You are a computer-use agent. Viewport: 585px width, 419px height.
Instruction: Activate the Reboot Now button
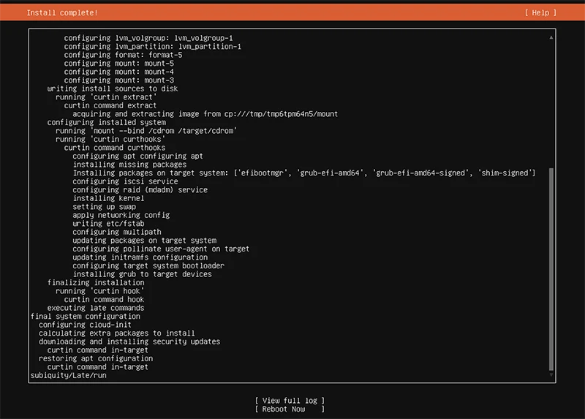(x=290, y=409)
